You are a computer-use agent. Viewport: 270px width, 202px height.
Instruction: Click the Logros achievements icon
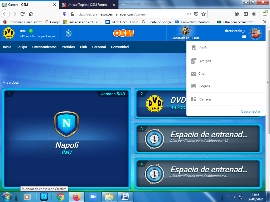pyautogui.click(x=194, y=86)
